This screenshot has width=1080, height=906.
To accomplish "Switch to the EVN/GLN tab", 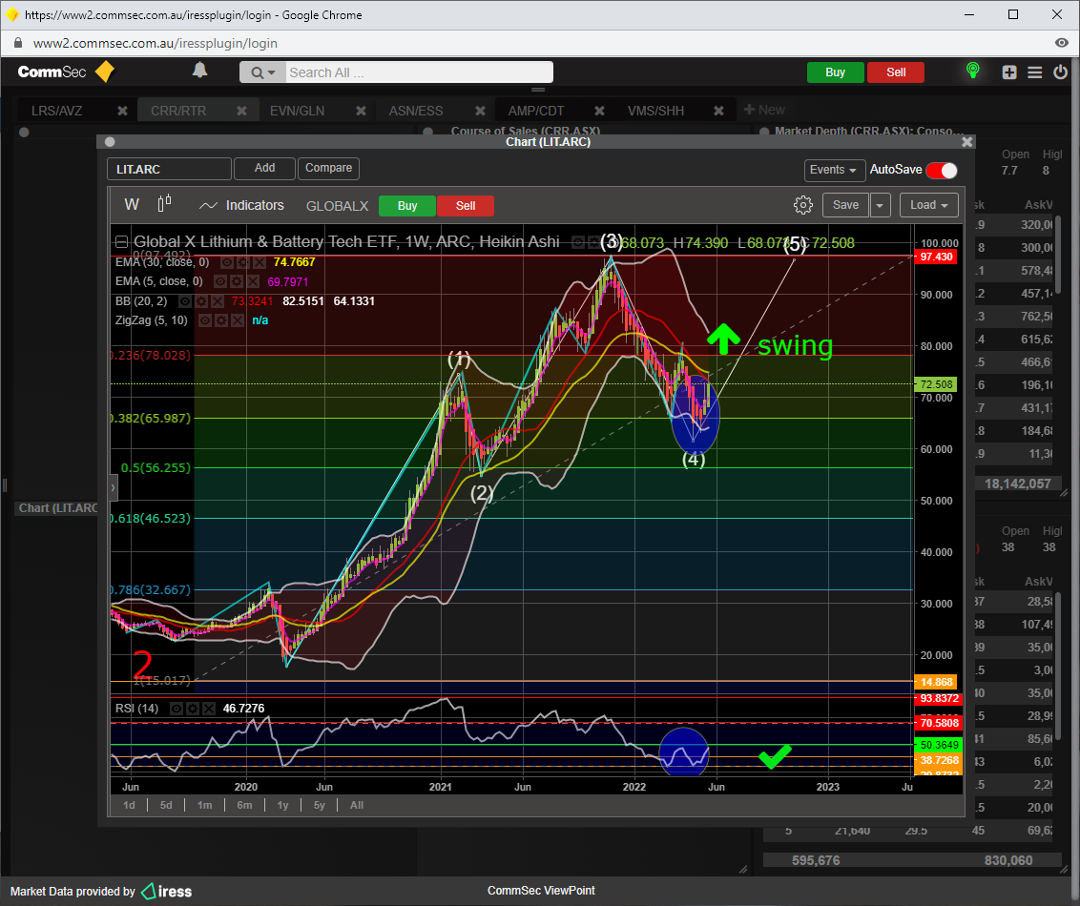I will pos(297,111).
